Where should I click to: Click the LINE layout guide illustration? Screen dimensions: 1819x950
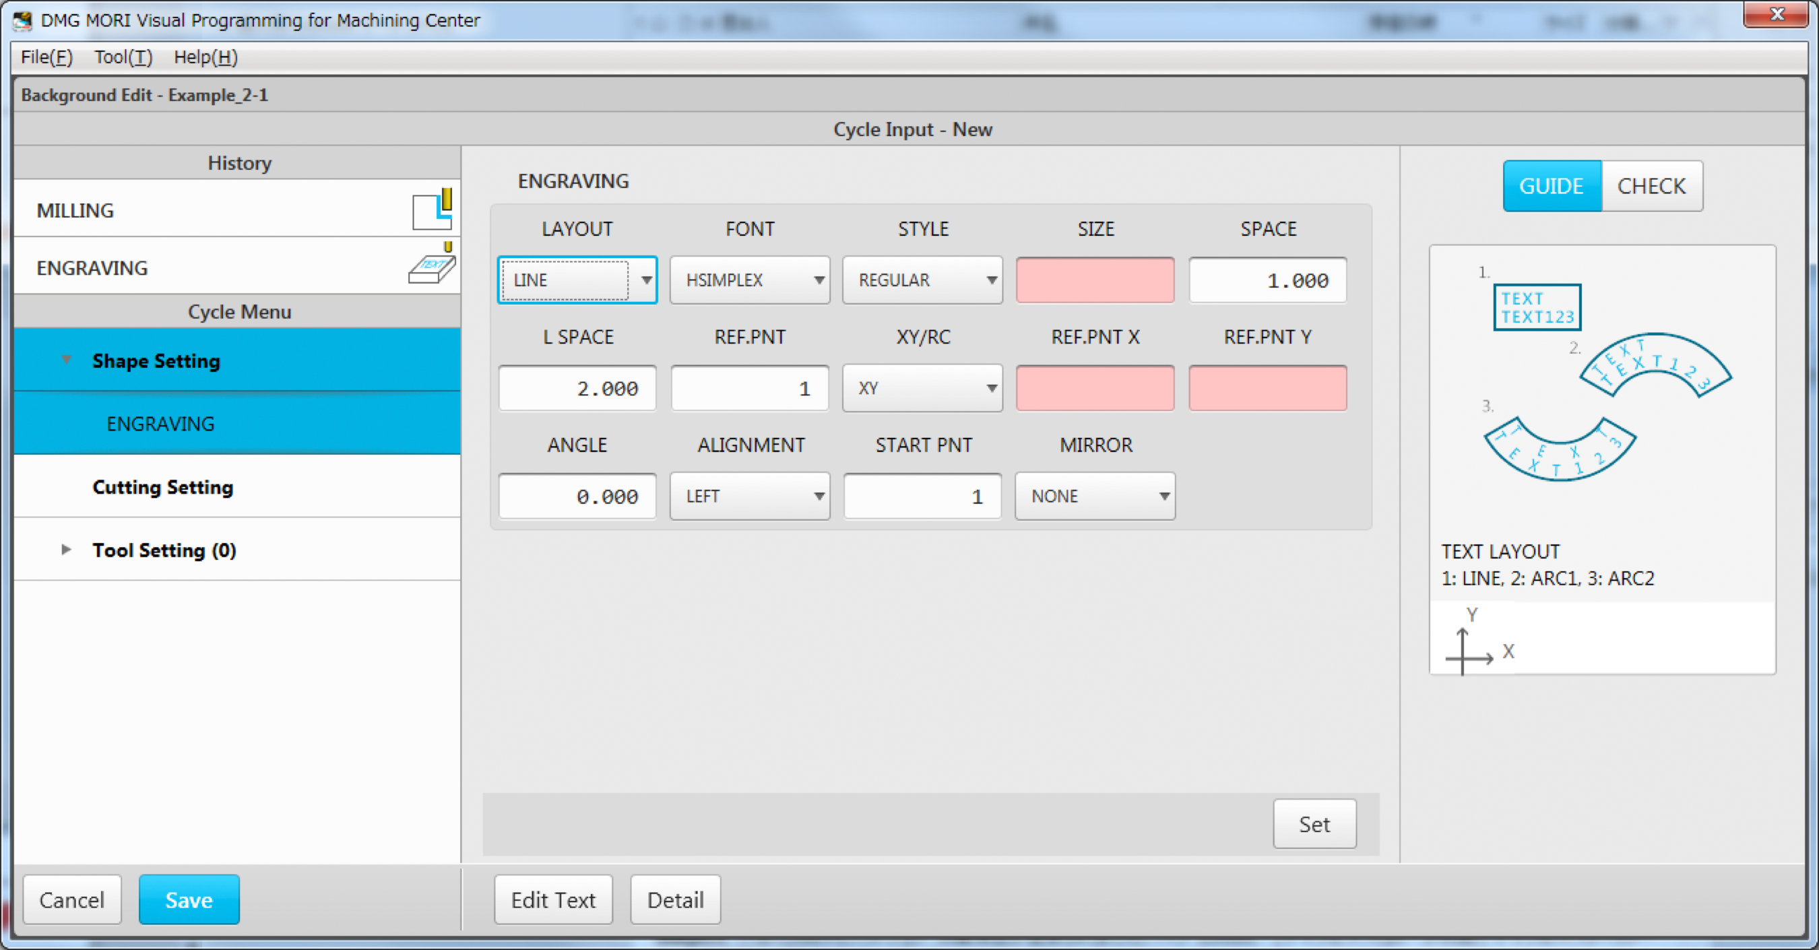click(1537, 307)
